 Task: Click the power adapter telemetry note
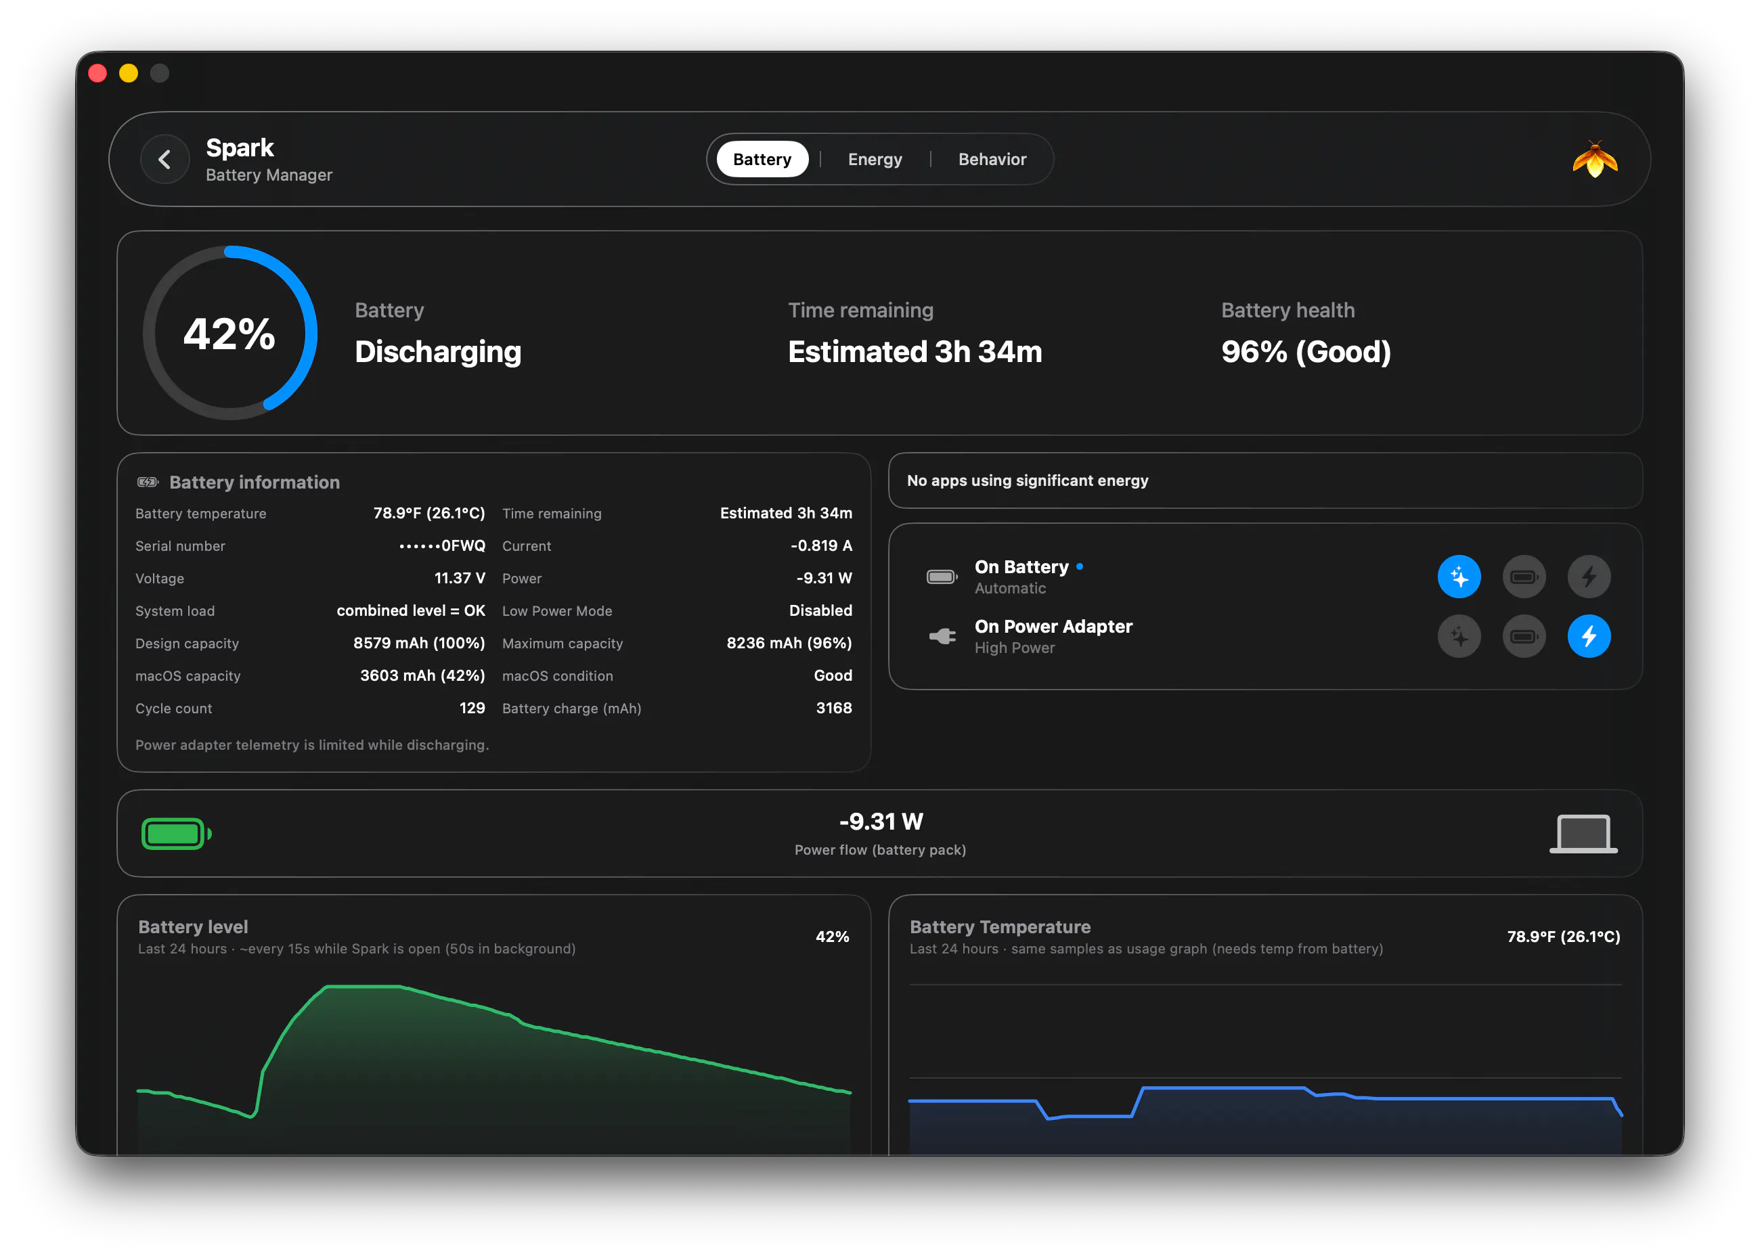[x=312, y=745]
